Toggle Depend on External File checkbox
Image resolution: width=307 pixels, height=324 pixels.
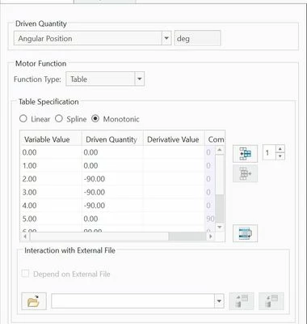tap(25, 274)
